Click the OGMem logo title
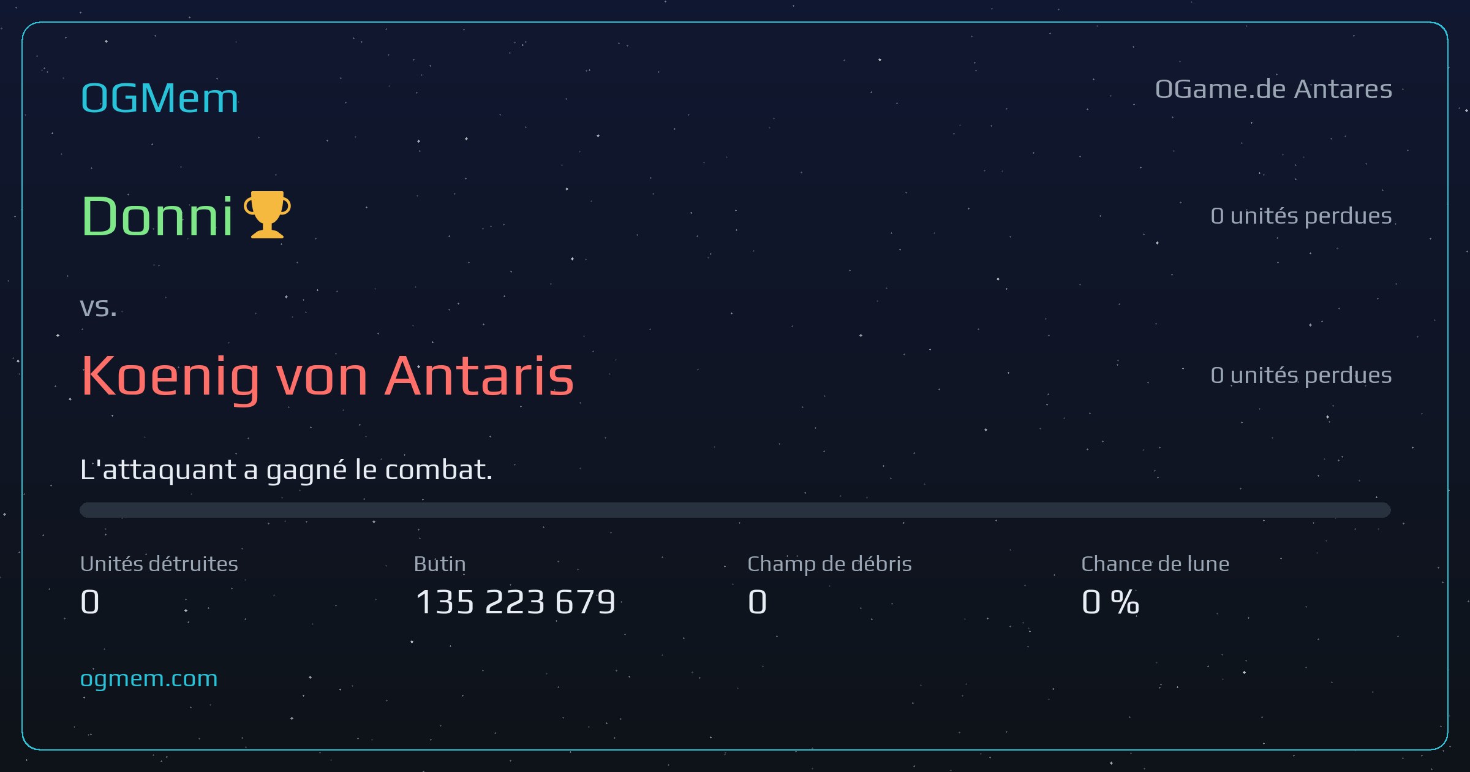 pyautogui.click(x=159, y=98)
